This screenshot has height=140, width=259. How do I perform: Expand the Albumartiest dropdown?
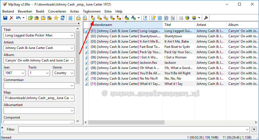tap(72, 111)
